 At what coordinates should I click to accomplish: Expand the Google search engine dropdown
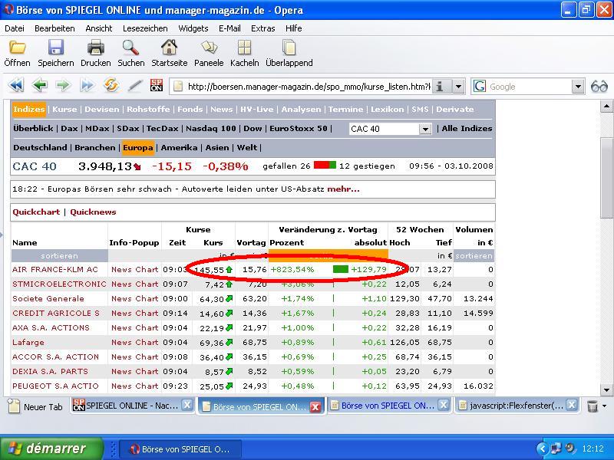tap(578, 87)
